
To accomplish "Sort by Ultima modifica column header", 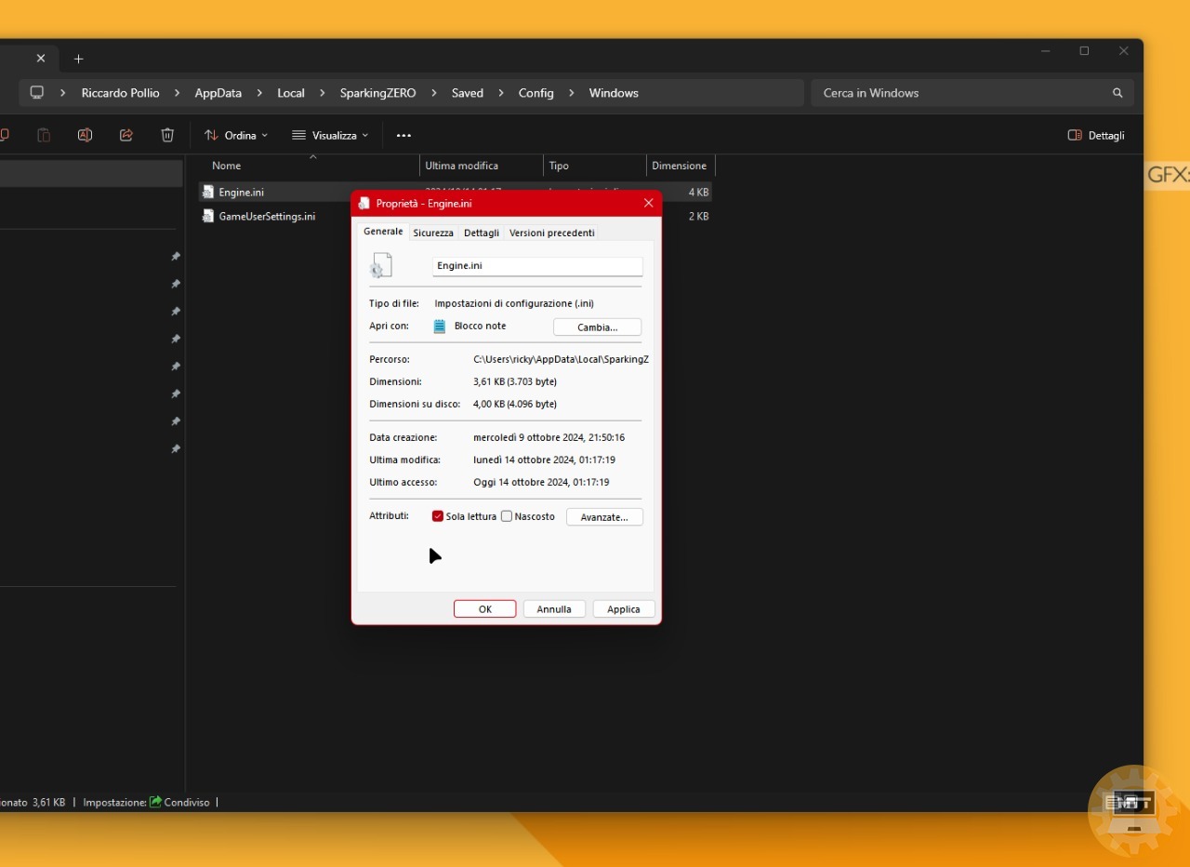I will tap(482, 166).
